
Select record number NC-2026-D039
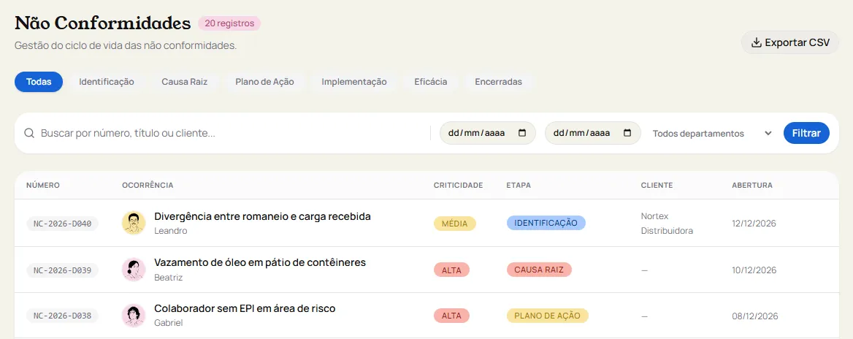63,270
